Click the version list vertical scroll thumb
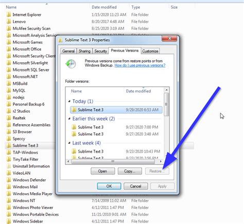Viewport: 244px width, 224px height. 166,104
